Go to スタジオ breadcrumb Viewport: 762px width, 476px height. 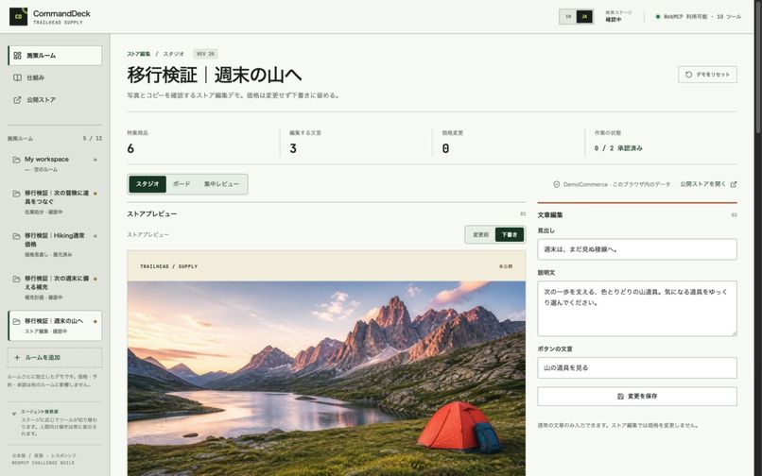174,54
